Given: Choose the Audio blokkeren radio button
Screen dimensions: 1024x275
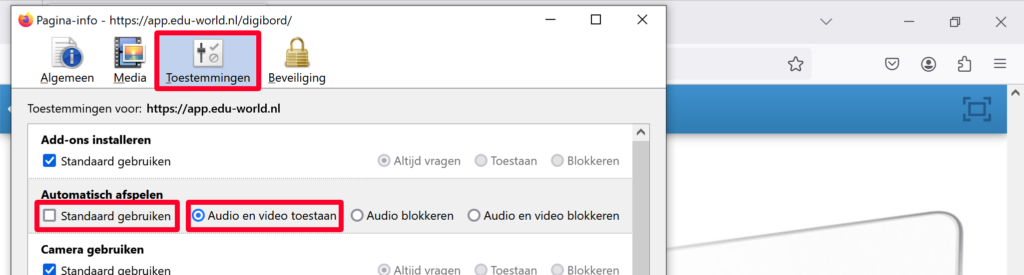Looking at the screenshot, I should [x=357, y=216].
